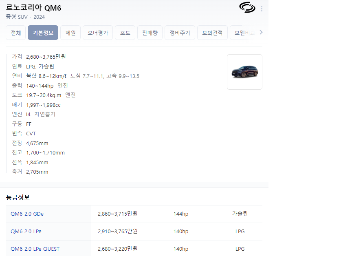This screenshot has height=256, width=352.
Task: Click the 140hp cell in QM6 2.0 LPe row
Action: [x=181, y=231]
